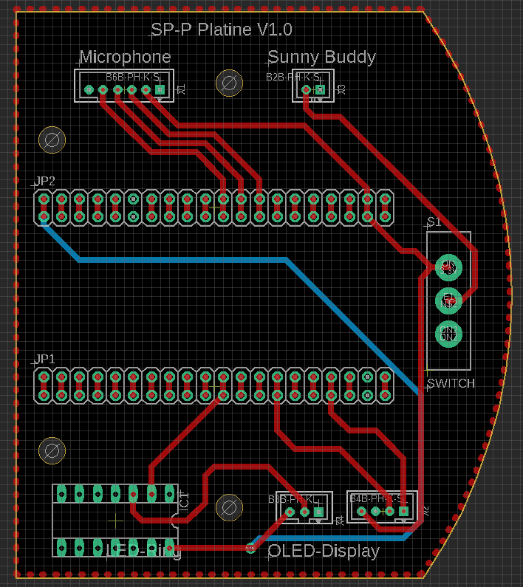Click mounting hole right of the C1 label

point(228,507)
